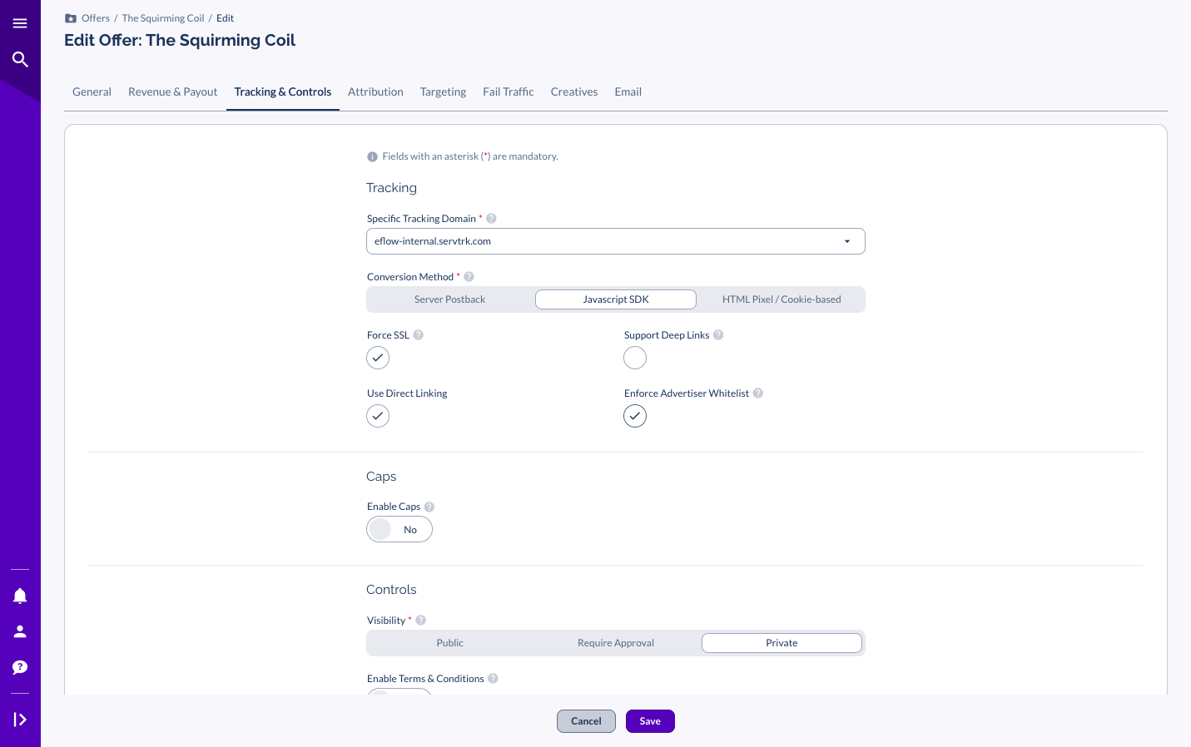The image size is (1191, 747).
Task: Switch to the Email tab
Action: click(x=628, y=92)
